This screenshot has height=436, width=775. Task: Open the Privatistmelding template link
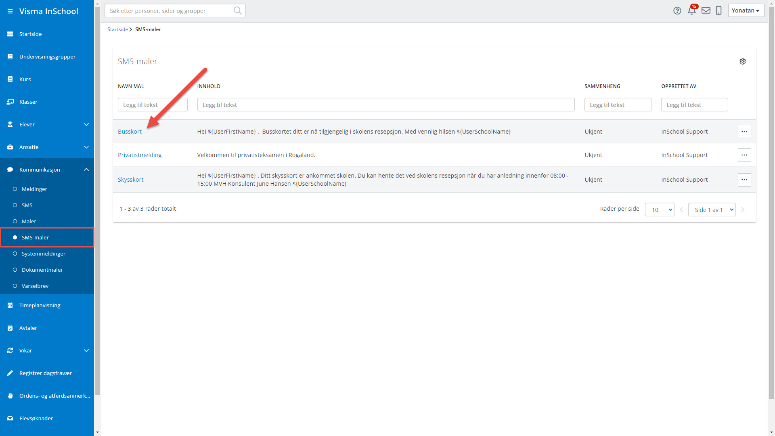pos(140,155)
